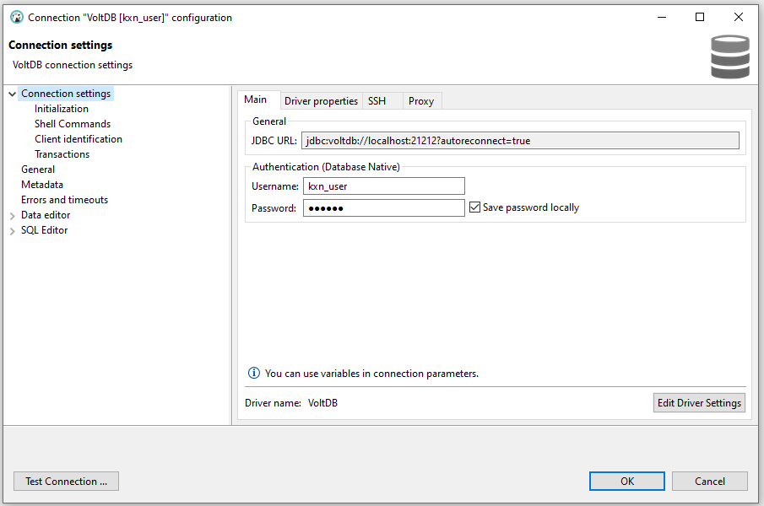Select Connection settings in the tree
This screenshot has width=764, height=506.
[66, 94]
